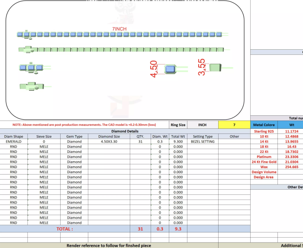
Task: Select the Diamond Details section header
Action: [125, 131]
